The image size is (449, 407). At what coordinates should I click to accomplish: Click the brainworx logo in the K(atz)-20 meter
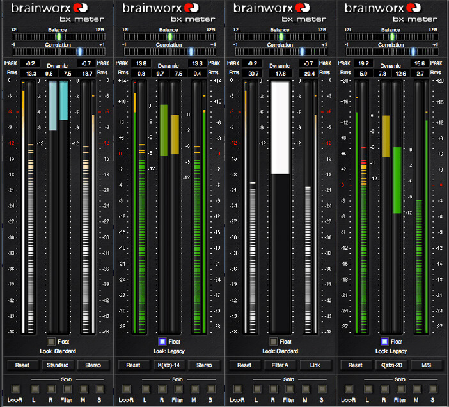point(393,9)
